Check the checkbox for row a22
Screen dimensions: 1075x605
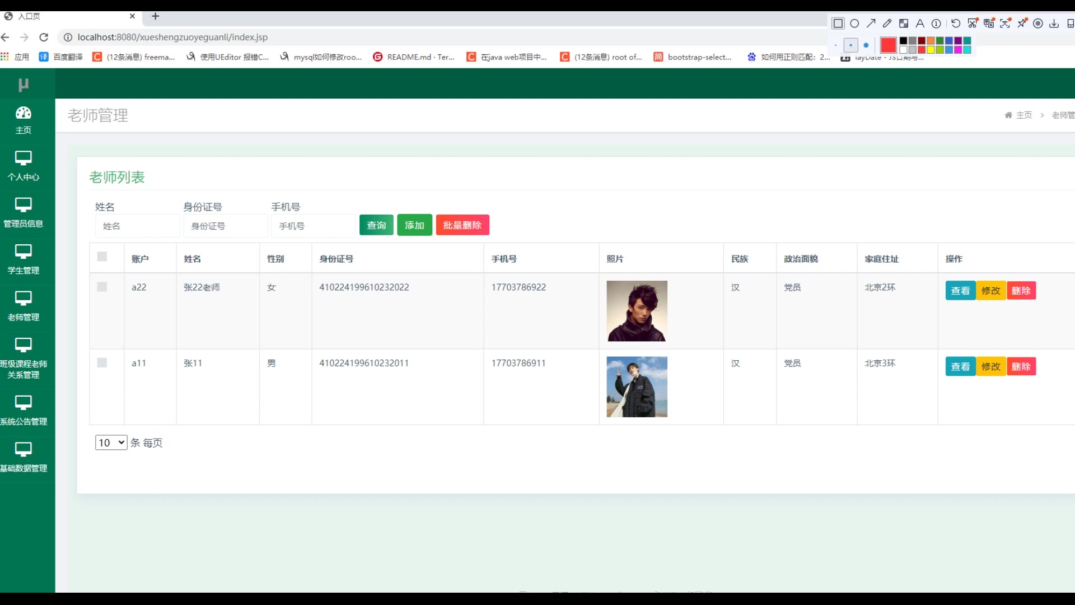coord(102,287)
